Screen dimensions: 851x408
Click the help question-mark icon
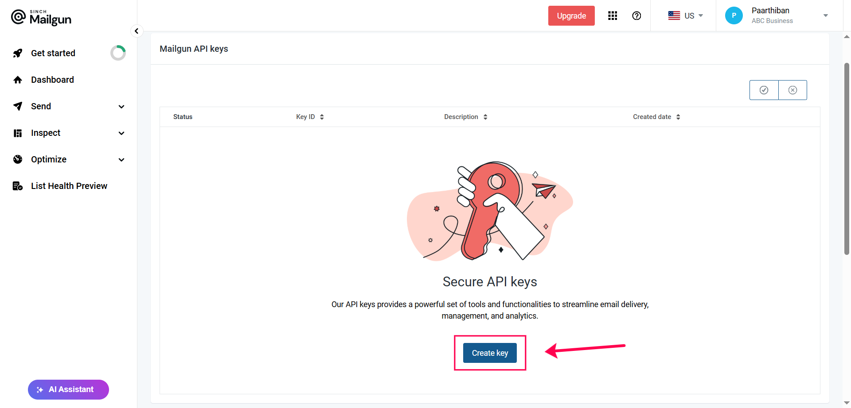click(636, 15)
